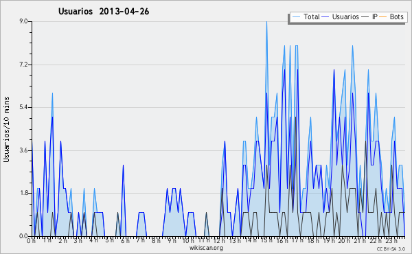Click the '18 h' x-axis label
Image resolution: width=412 pixels, height=254 pixels.
[313, 241]
